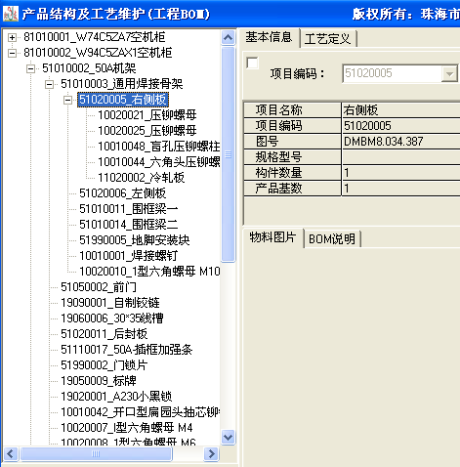Select tree item 51050002_前门
The image size is (460, 467).
tap(99, 287)
